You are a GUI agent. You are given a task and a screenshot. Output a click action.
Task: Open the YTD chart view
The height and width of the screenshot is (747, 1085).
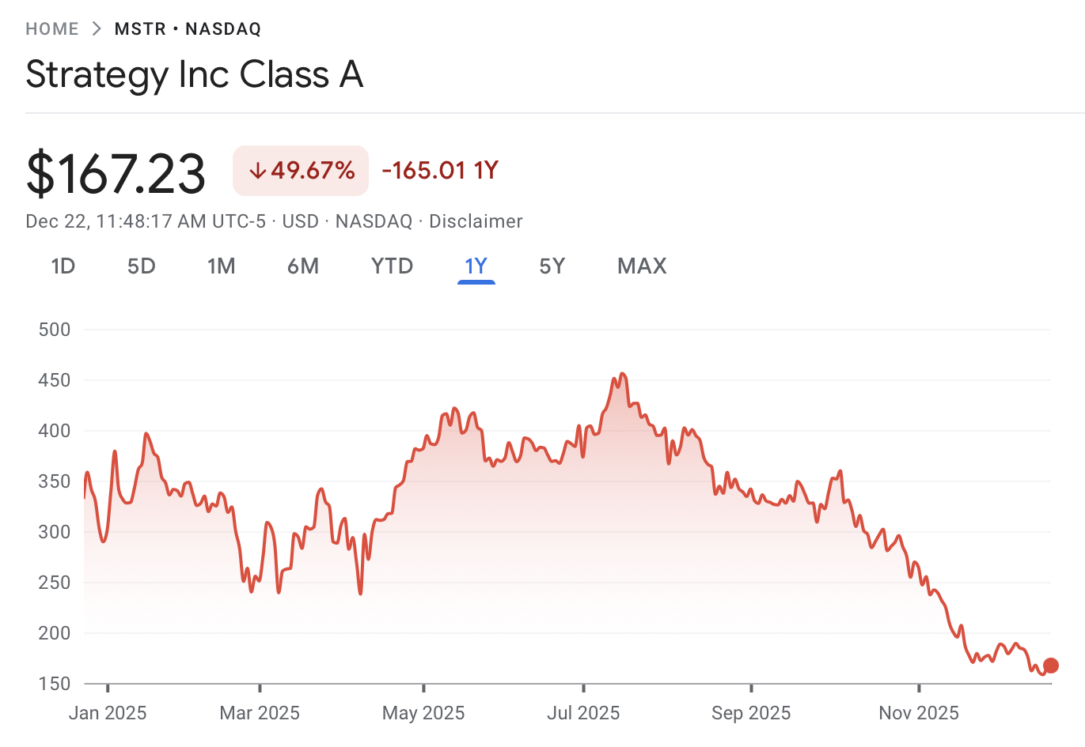click(393, 266)
